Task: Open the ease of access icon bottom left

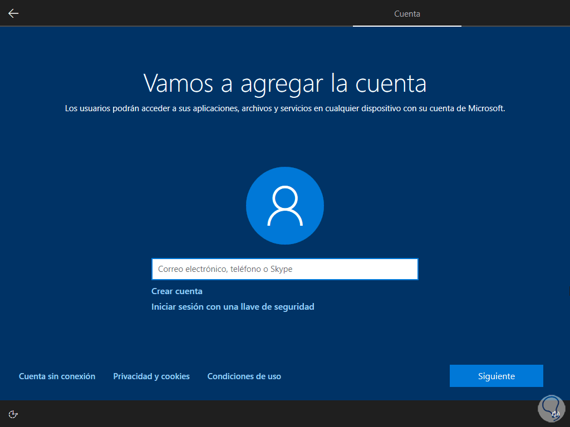Action: 12,414
